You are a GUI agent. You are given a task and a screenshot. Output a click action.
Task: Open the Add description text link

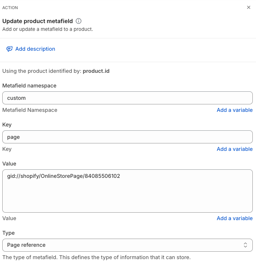coord(35,49)
